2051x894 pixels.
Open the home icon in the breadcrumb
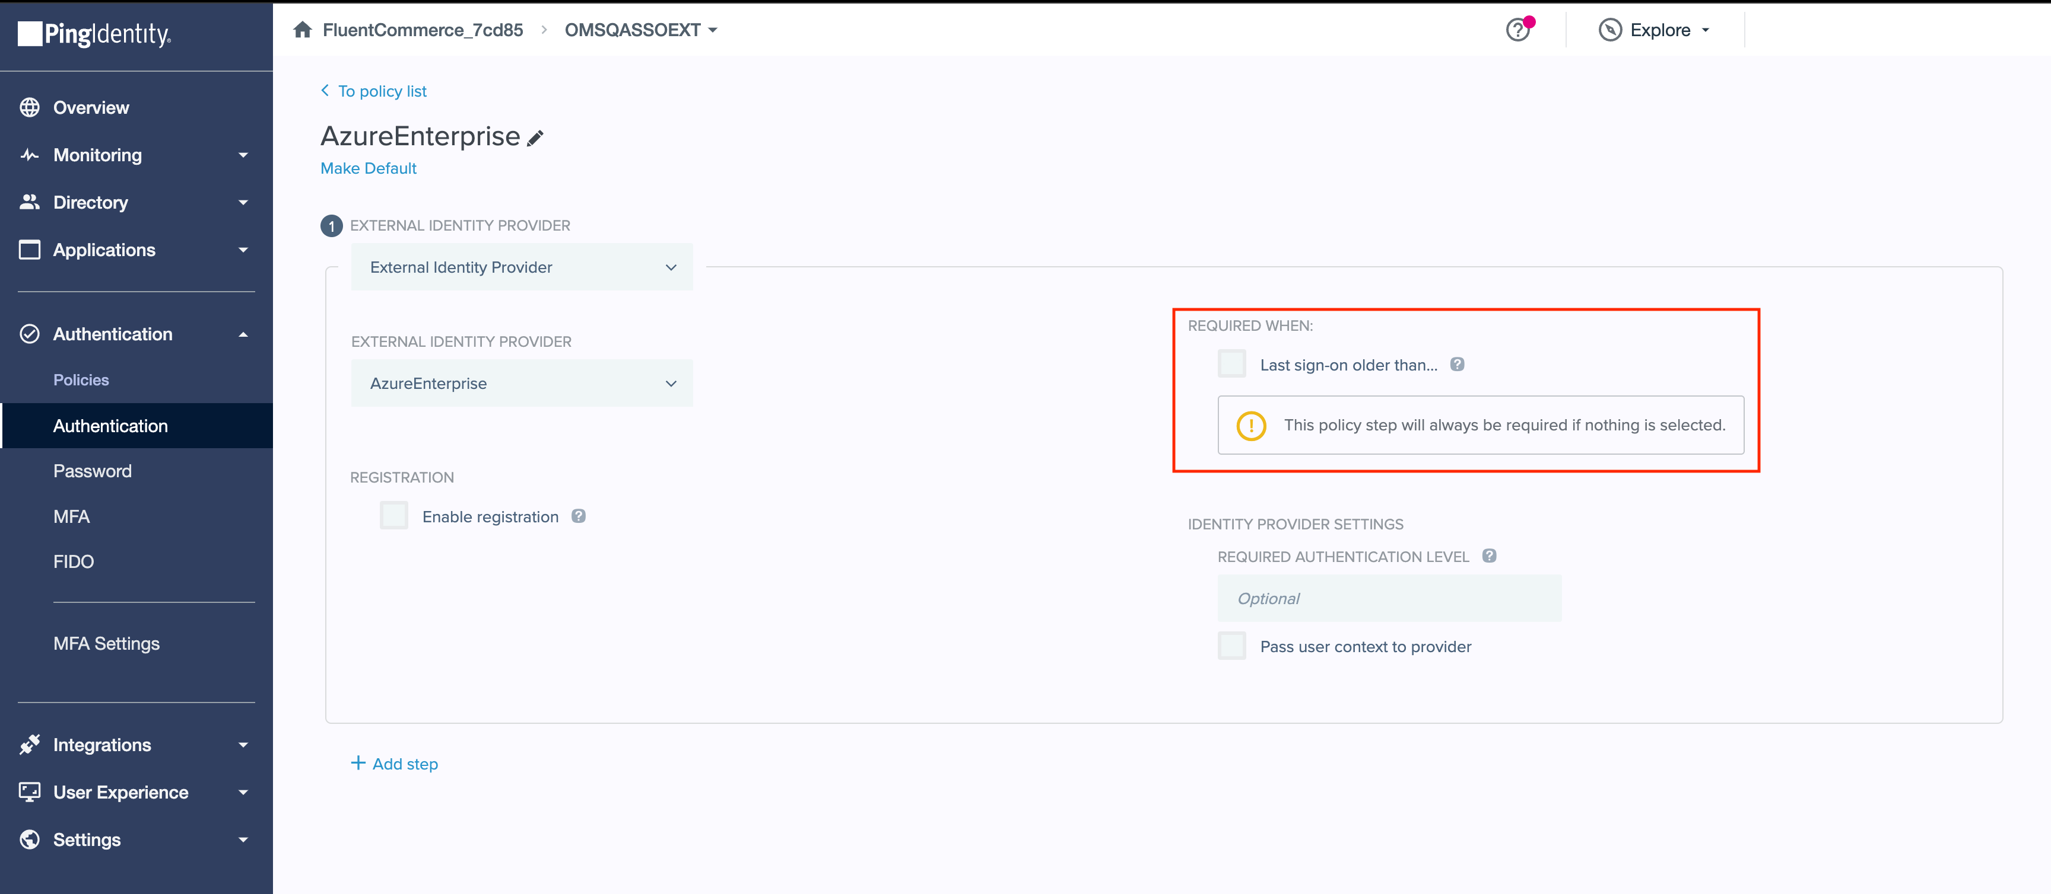(x=303, y=30)
